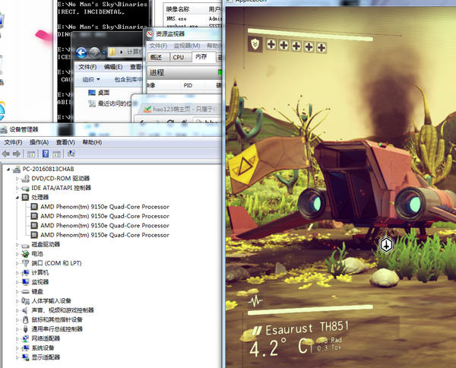Click the 包含到库中 button in Explorer
Viewport: 456px width, 368px height.
coord(128,79)
